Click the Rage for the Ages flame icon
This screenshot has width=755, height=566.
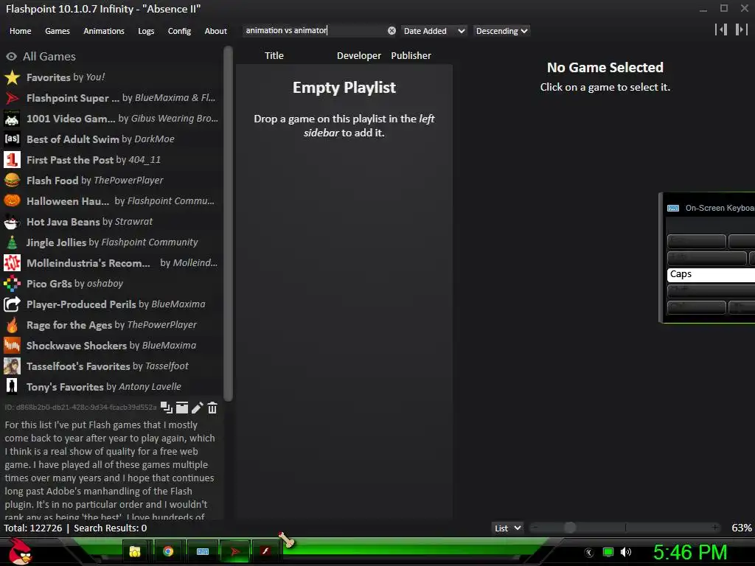click(x=12, y=325)
